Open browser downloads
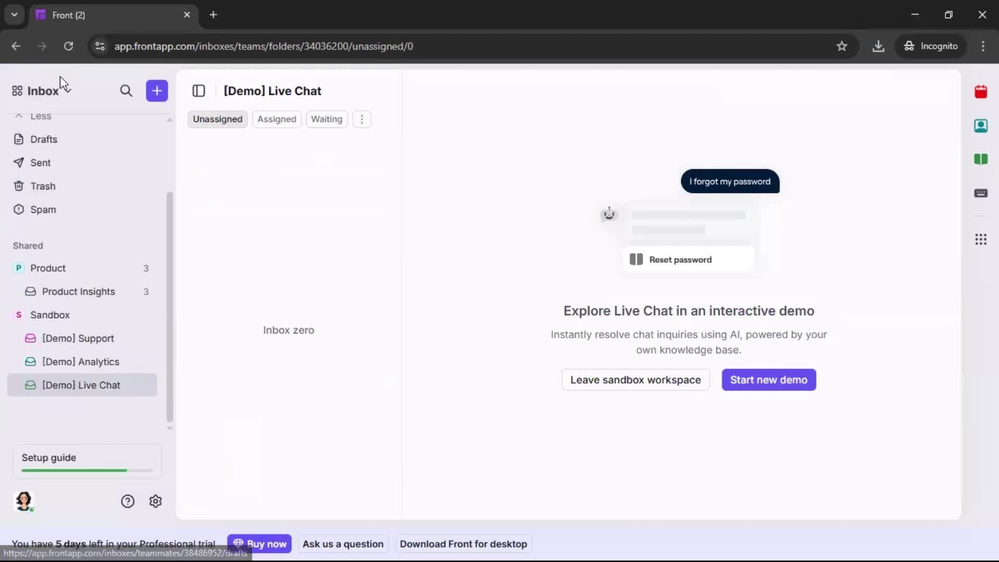 [x=879, y=46]
